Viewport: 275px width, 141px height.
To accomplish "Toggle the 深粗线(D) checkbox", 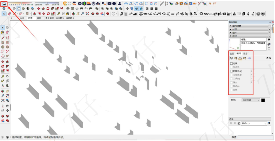I will pyautogui.click(x=231, y=75).
